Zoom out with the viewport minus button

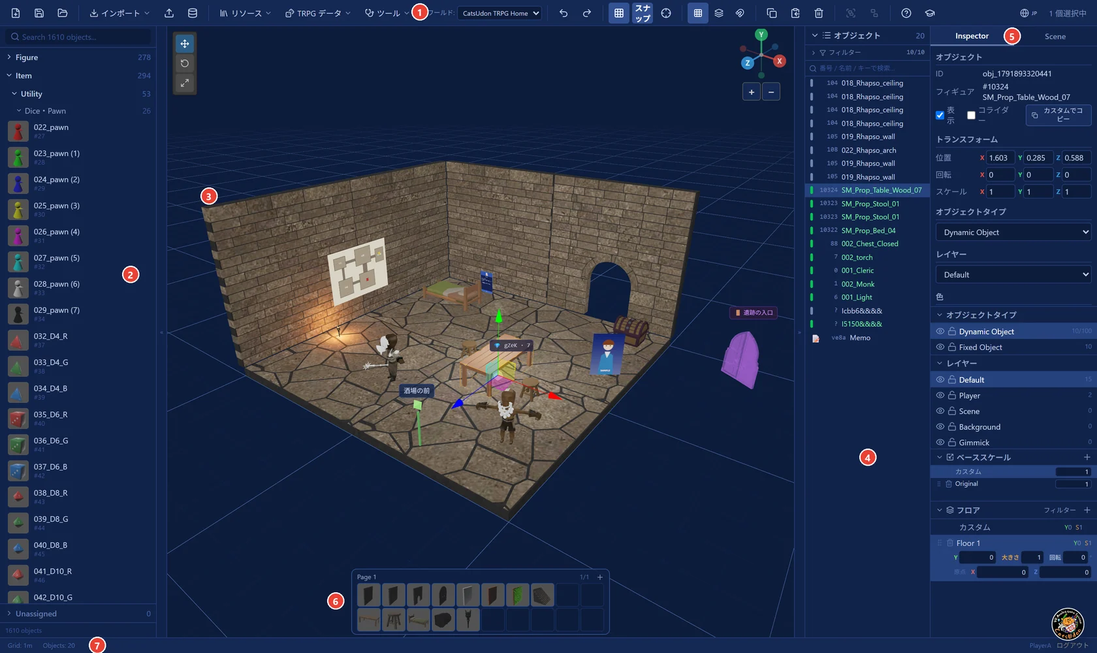pos(771,92)
